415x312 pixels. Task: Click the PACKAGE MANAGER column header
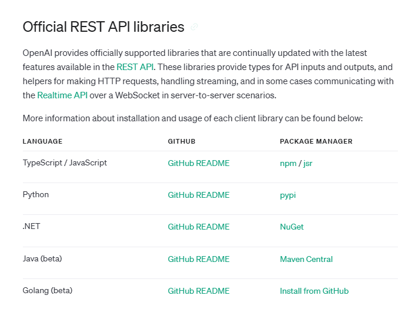click(x=316, y=141)
